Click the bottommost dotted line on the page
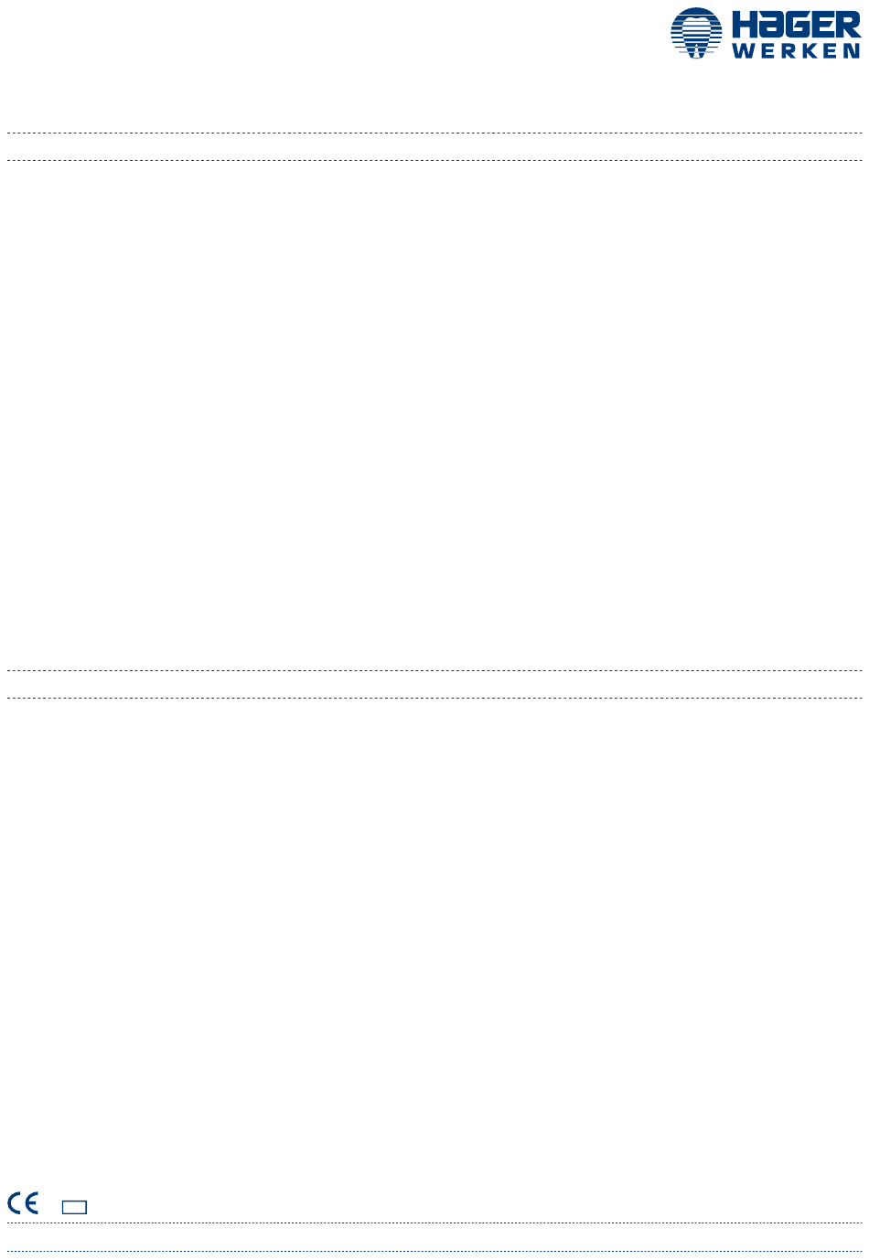The width and height of the screenshot is (869, 1260). pyautogui.click(x=434, y=1251)
